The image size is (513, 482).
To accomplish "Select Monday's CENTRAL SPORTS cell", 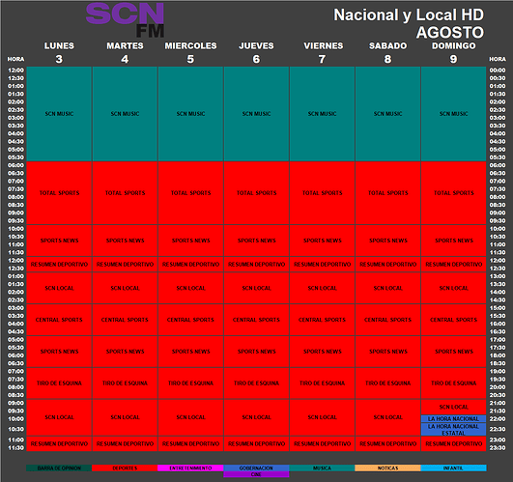I will 59,320.
